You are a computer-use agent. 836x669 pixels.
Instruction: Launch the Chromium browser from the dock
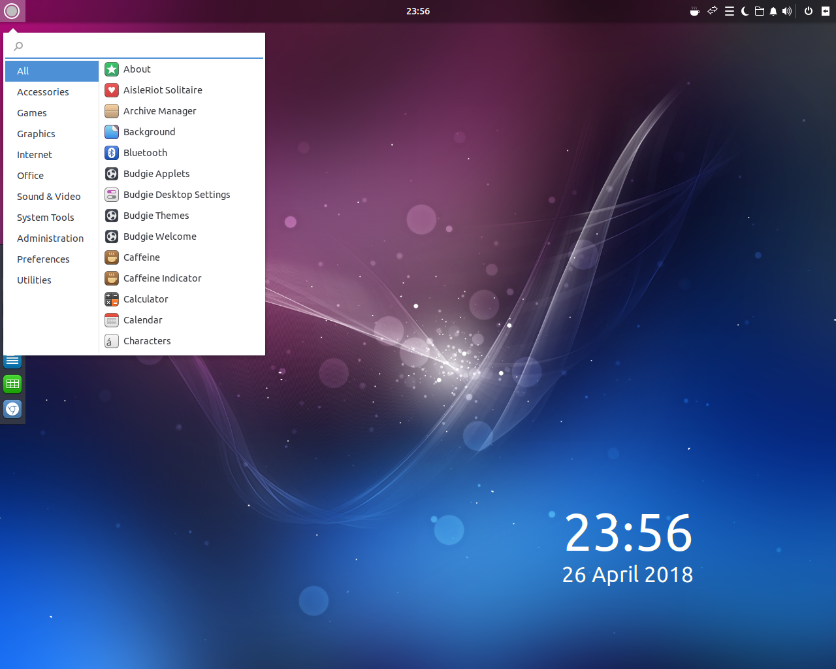pos(12,409)
